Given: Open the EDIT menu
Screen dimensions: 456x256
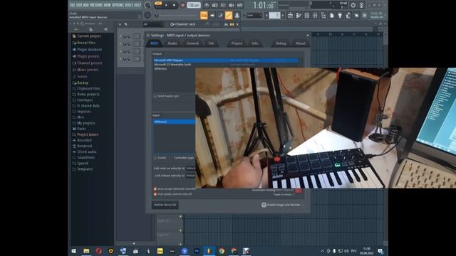Looking at the screenshot, I should point(79,5).
